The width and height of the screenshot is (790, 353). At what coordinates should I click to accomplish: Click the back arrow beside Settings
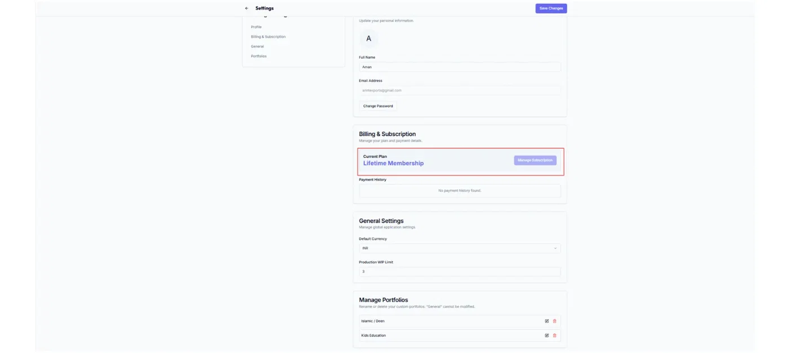coord(247,8)
